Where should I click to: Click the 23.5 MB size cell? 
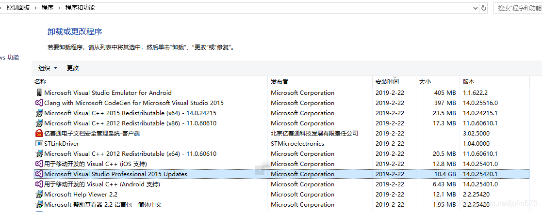point(444,113)
